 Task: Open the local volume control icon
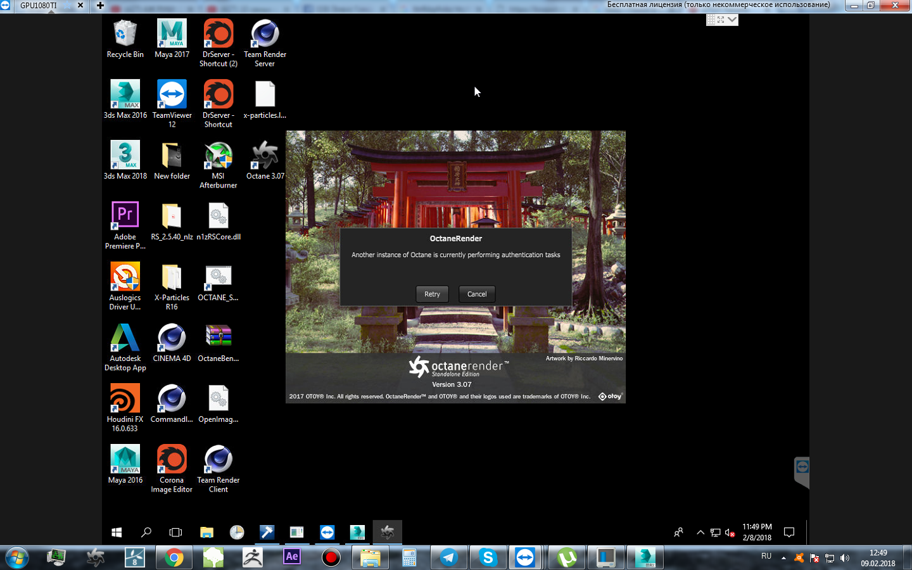(x=844, y=558)
